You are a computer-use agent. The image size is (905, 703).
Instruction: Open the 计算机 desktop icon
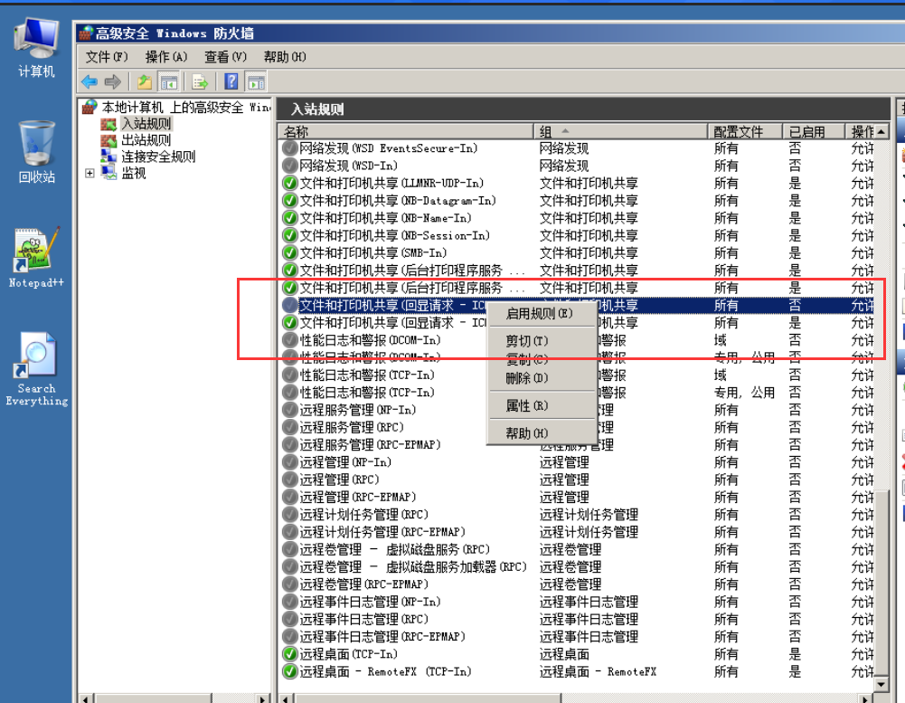tap(36, 48)
